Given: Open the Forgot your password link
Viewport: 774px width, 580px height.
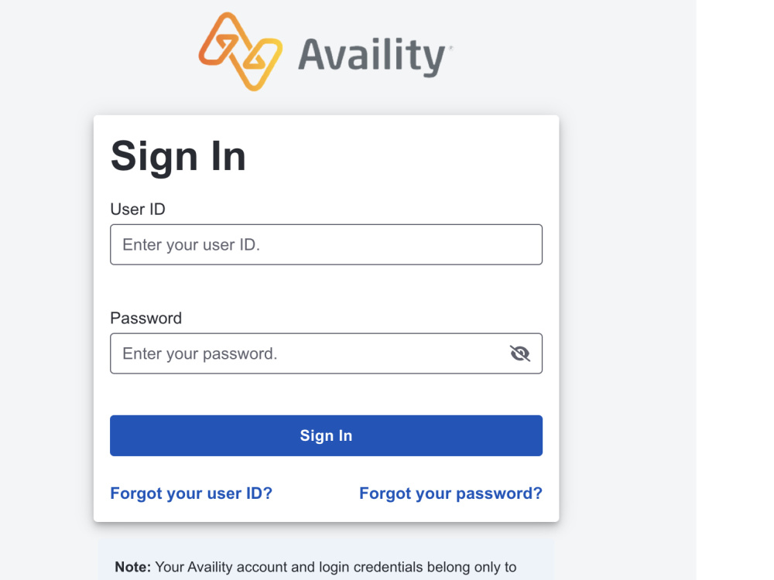Looking at the screenshot, I should pyautogui.click(x=450, y=493).
